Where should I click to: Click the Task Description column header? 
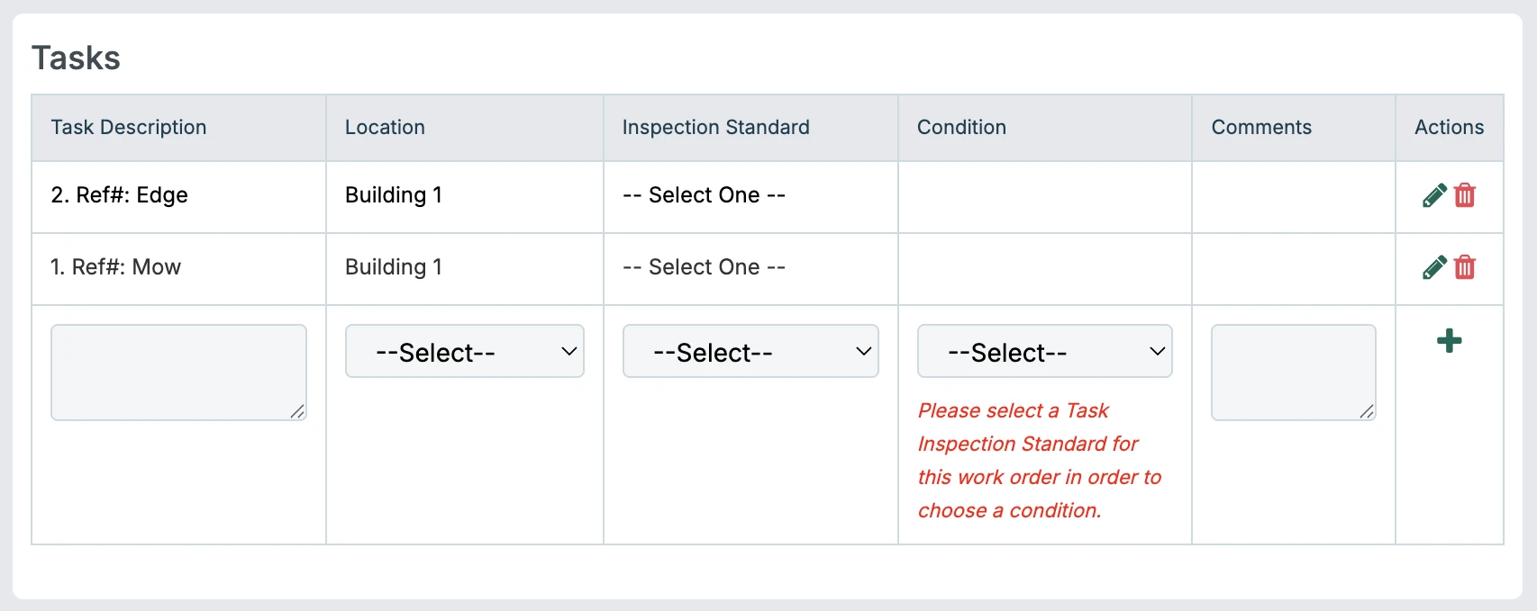pyautogui.click(x=129, y=128)
